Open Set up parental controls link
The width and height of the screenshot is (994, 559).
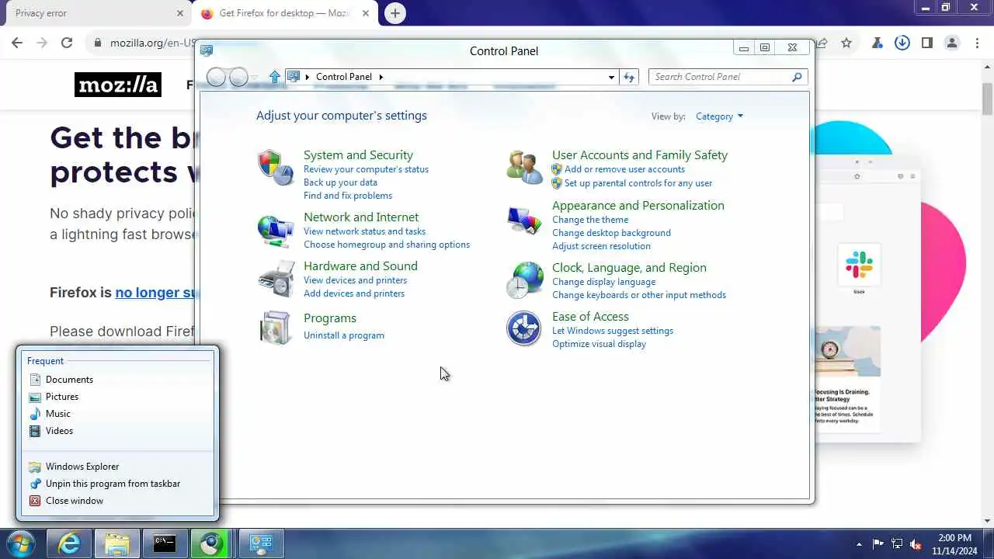point(638,183)
